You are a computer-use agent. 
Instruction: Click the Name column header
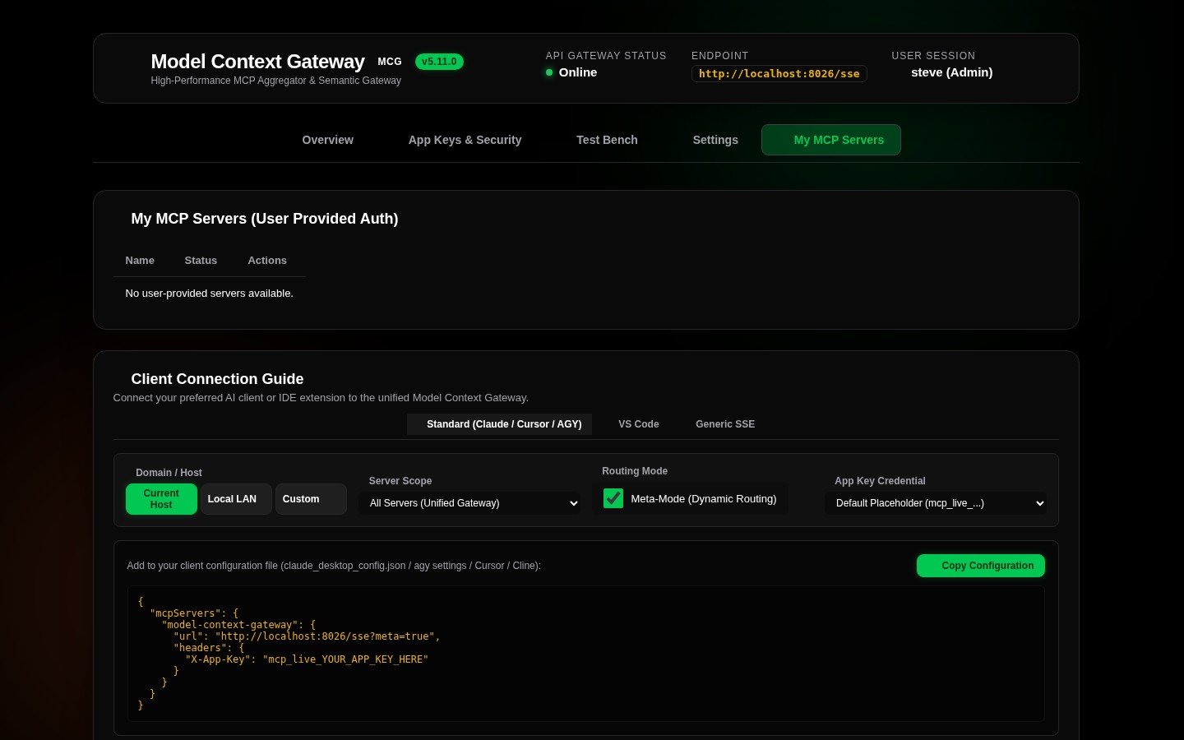click(140, 261)
